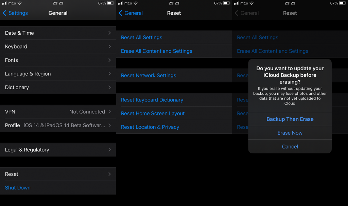Viewport: 348px width, 206px height.
Task: Tap Reset Network Settings
Action: [x=149, y=75]
